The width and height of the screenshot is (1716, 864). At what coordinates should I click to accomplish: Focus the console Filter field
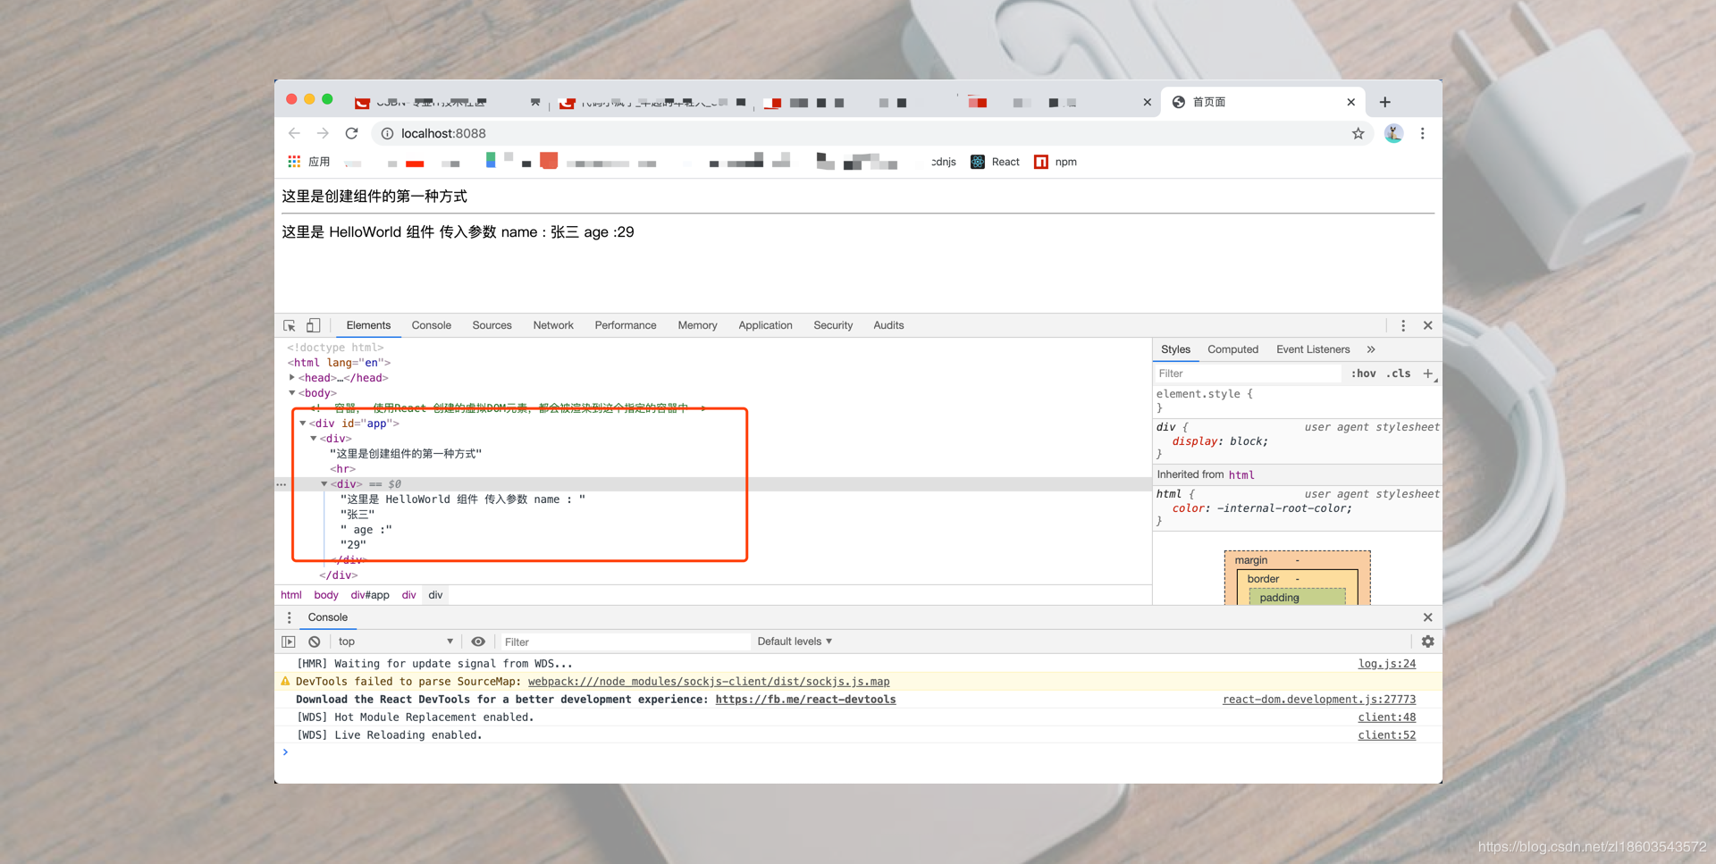click(624, 642)
